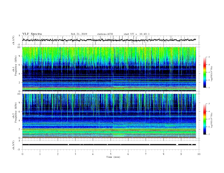224x173 pixels.
Task: Click the "2" minute tick label
Action: (58, 154)
